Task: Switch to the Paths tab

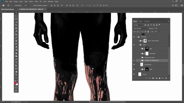Action: point(141,21)
